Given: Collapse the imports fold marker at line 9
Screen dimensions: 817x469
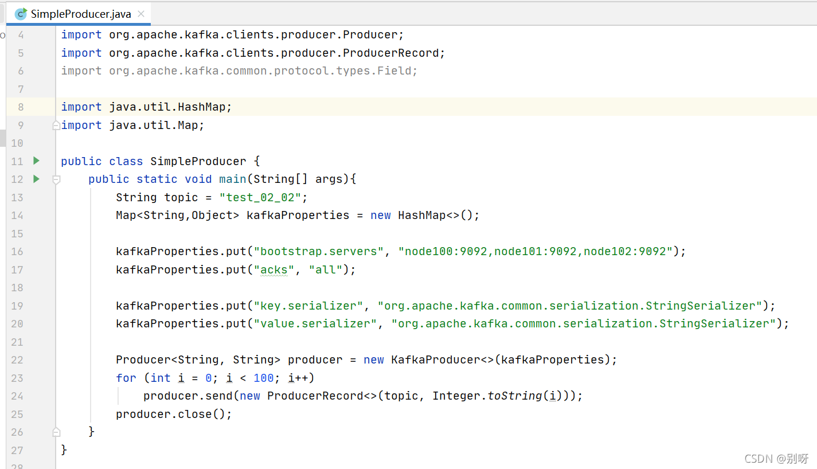Looking at the screenshot, I should click(x=56, y=125).
